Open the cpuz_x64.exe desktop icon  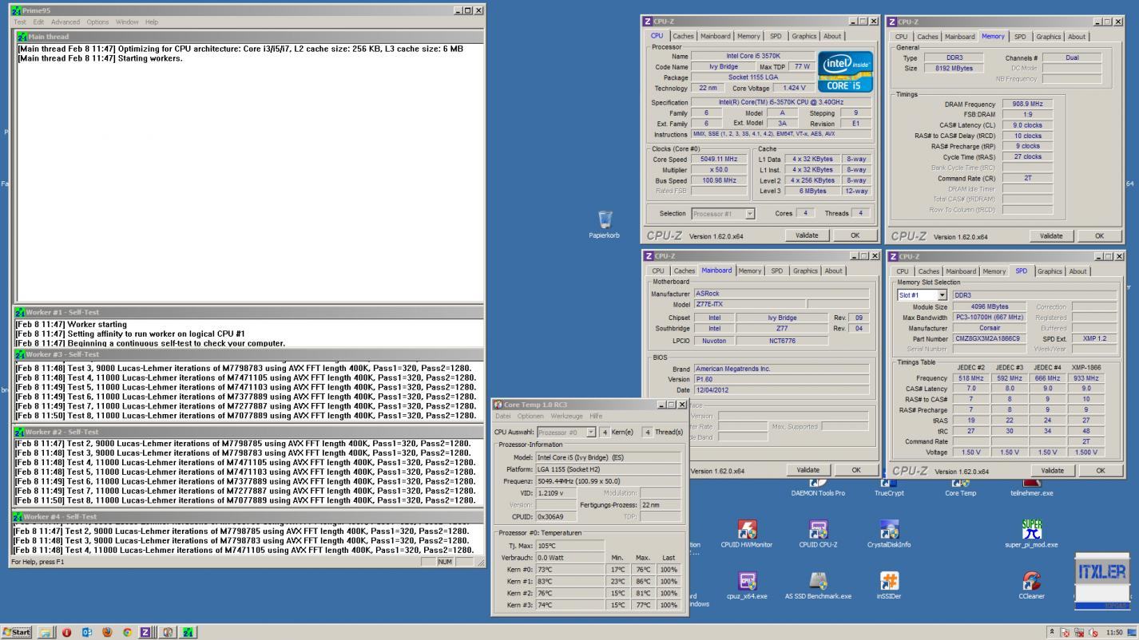pyautogui.click(x=746, y=582)
